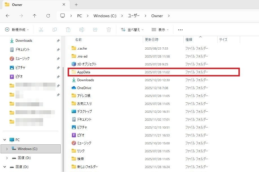
Task: Click the Share icon in toolbar
Action: (95, 30)
